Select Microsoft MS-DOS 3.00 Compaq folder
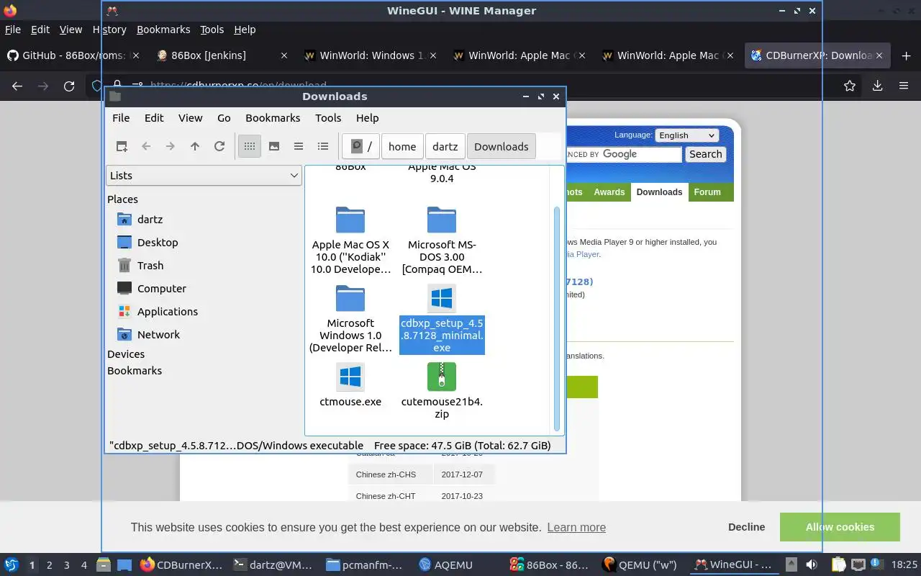921x576 pixels. [442, 240]
